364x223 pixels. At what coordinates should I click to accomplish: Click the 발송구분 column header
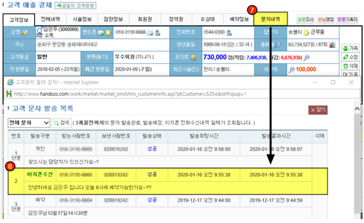tap(40, 136)
